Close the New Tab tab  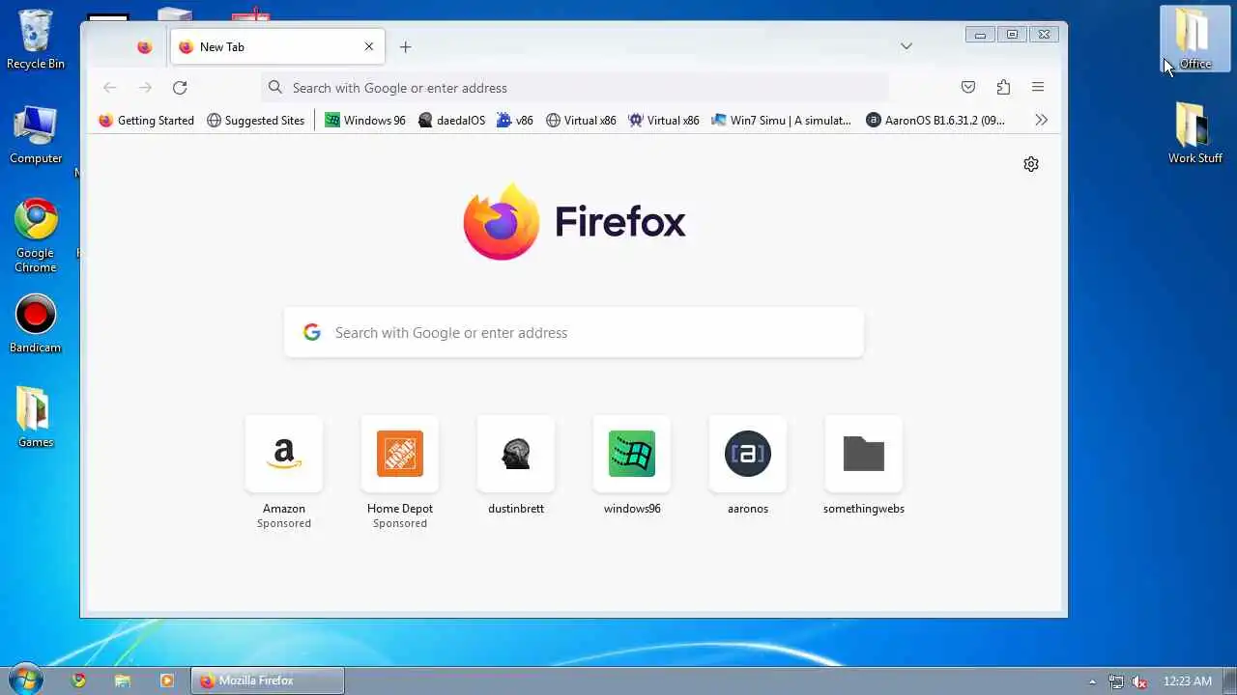click(x=368, y=46)
